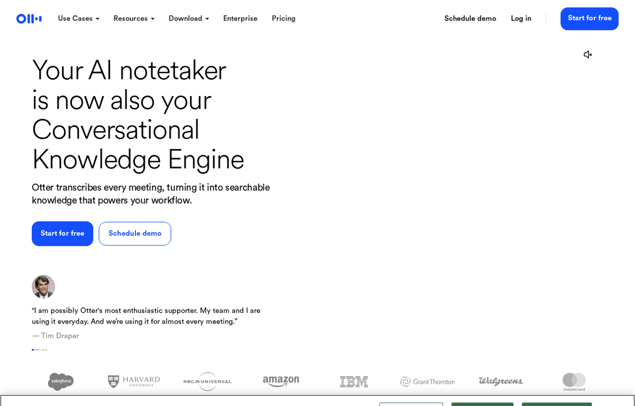Click the IBM logo
The image size is (635, 406).
pos(354,382)
